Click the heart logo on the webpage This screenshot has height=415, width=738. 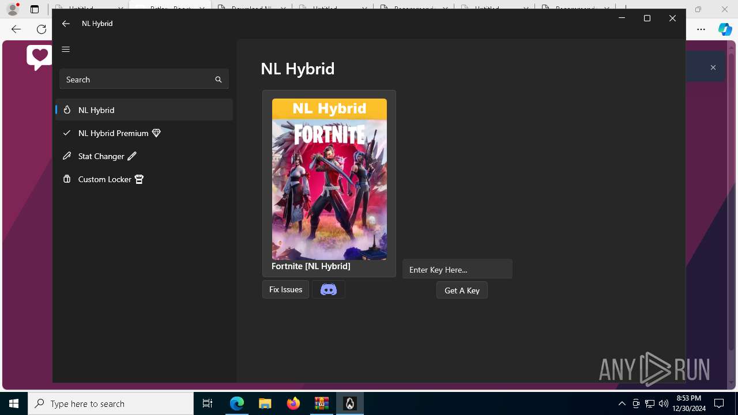39,58
